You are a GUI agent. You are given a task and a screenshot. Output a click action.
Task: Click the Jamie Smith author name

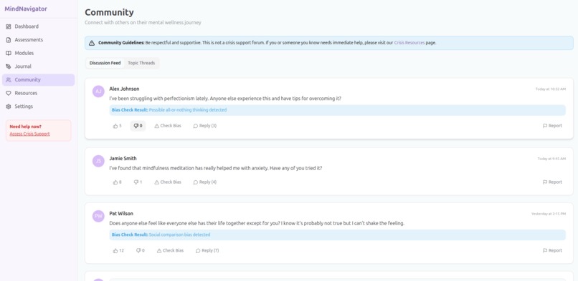[123, 158]
